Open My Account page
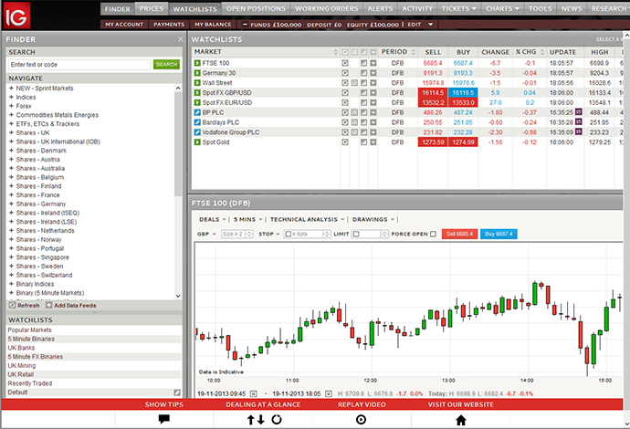630x429 pixels. click(124, 25)
